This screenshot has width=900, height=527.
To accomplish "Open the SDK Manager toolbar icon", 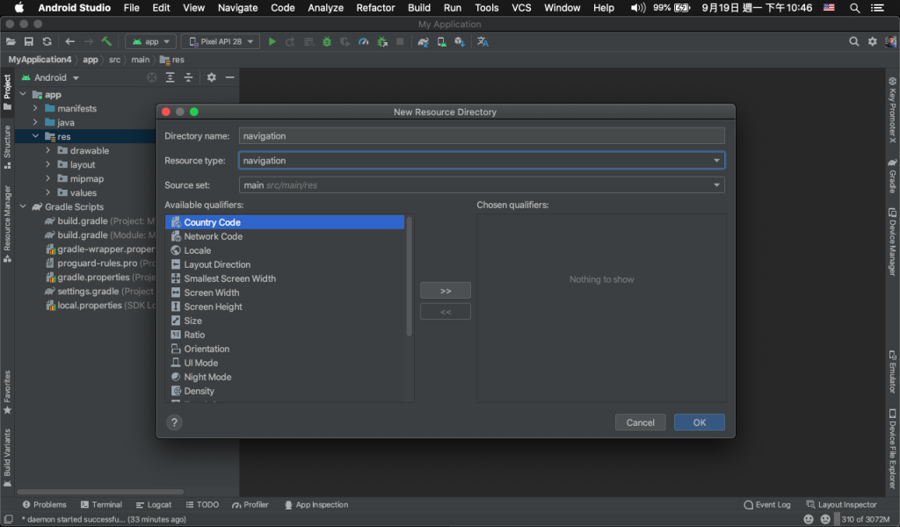I will 460,42.
